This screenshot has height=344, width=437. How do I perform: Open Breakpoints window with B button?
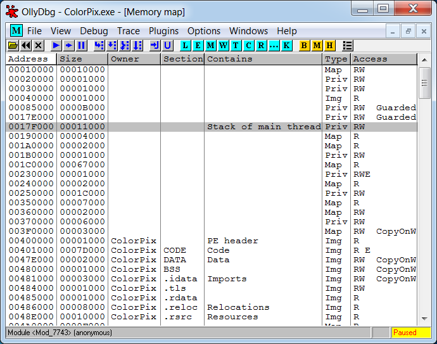(304, 46)
